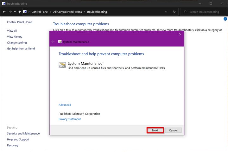Image resolution: width=228 pixels, height=152 pixels.
Task: Open Recovery link
Action: click(x=13, y=145)
